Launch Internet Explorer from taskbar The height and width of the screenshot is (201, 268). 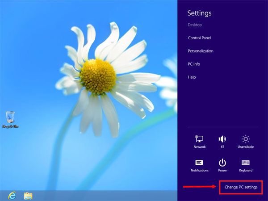coord(12,196)
